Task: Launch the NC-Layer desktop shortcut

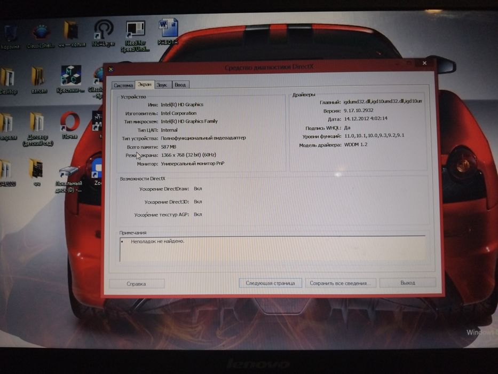Action: [x=104, y=33]
